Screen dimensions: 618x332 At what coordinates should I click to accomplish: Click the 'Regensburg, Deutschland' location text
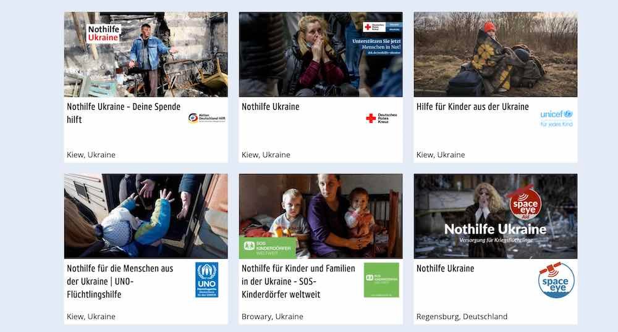click(x=462, y=317)
